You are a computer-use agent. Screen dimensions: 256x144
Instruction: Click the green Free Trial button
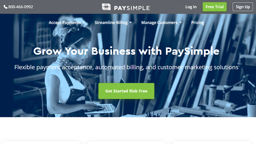(214, 7)
